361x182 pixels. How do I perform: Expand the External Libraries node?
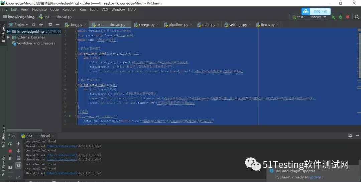pos(8,37)
